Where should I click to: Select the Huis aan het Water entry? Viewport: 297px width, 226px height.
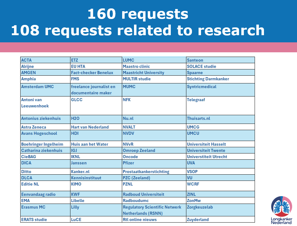pyautogui.click(x=96, y=144)
